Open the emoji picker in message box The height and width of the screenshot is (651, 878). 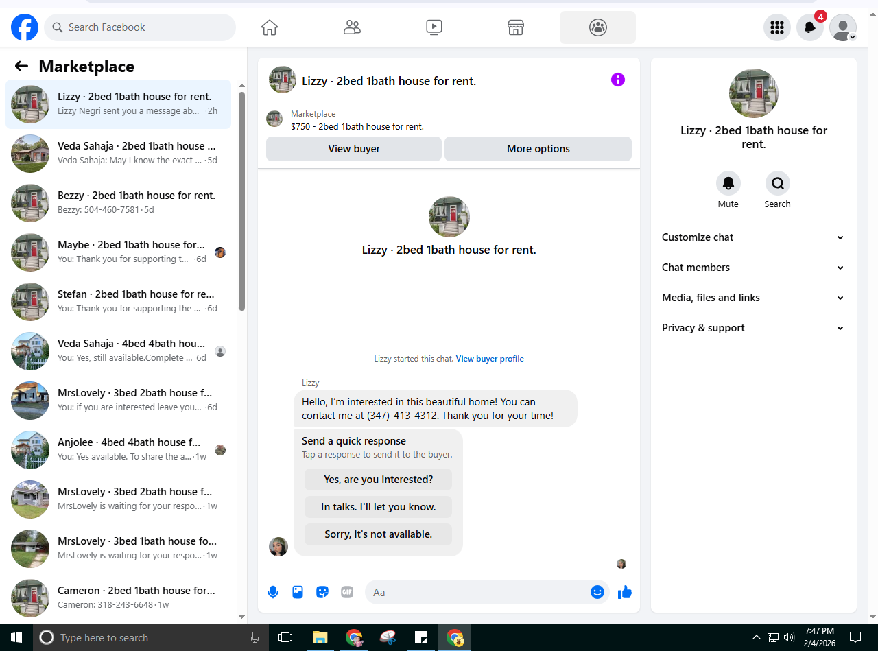[597, 592]
